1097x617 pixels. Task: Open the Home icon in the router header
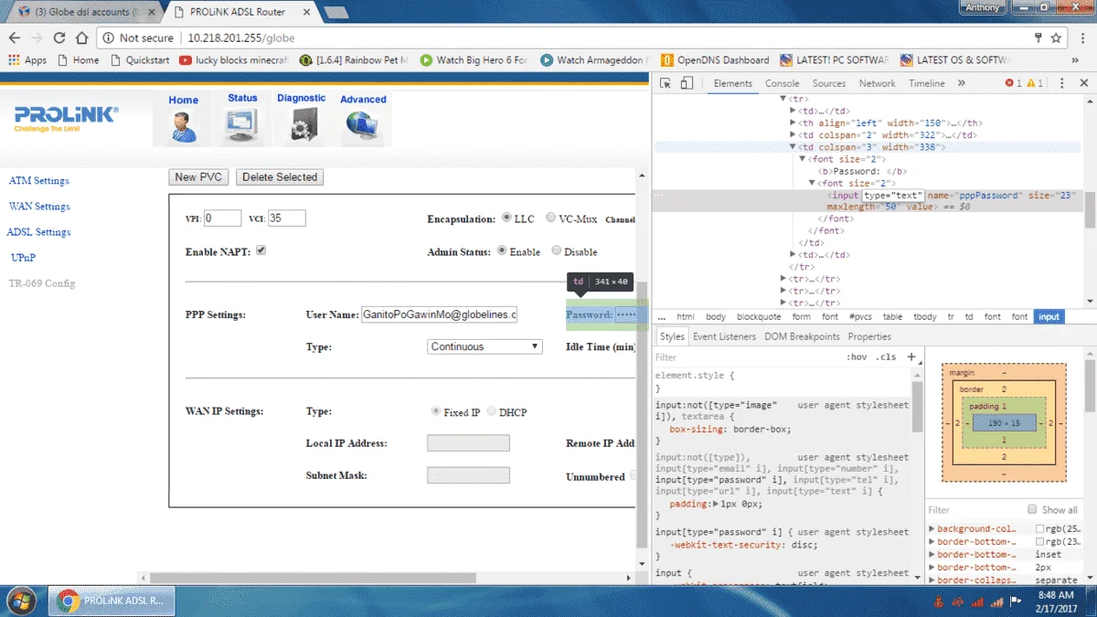tap(184, 127)
